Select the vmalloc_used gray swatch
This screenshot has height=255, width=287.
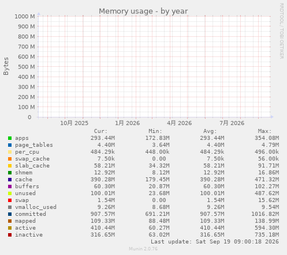[10, 207]
